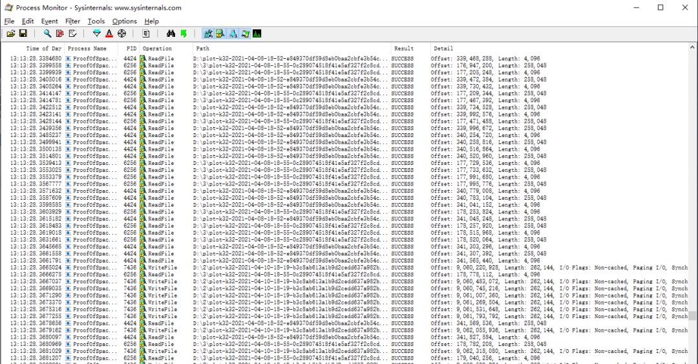
Task: Toggle Show Process and Thread Activity button
Action: [245, 34]
